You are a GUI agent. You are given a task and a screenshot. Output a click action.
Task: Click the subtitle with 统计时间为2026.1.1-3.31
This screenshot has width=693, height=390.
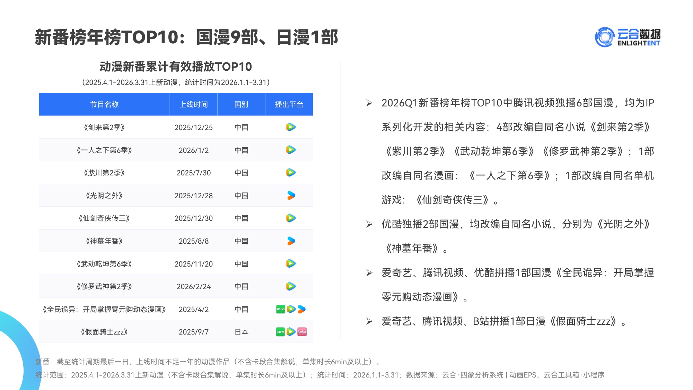176,83
